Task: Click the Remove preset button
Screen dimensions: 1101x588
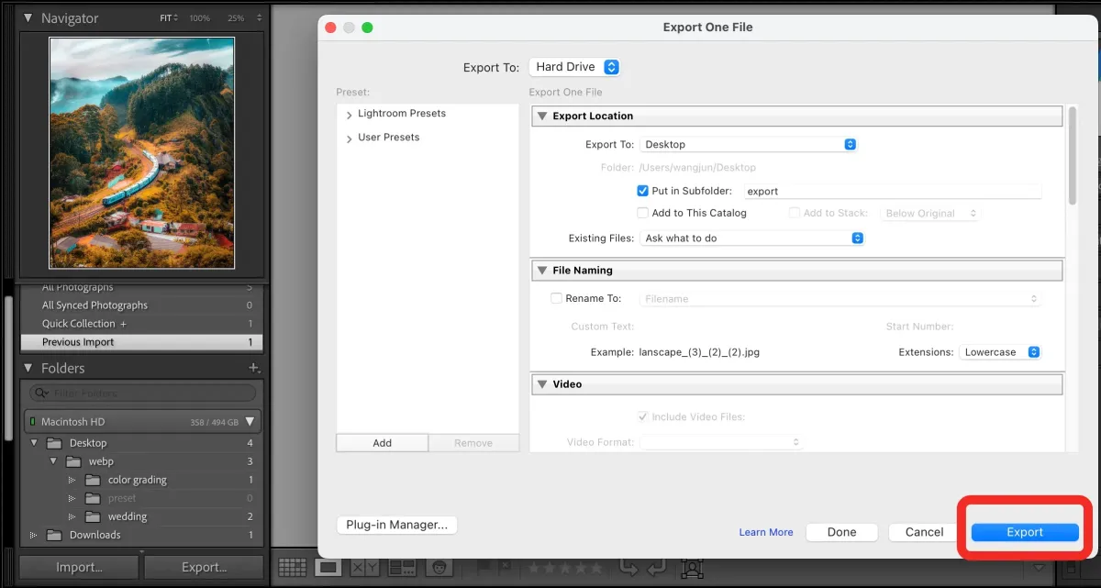Action: [473, 443]
